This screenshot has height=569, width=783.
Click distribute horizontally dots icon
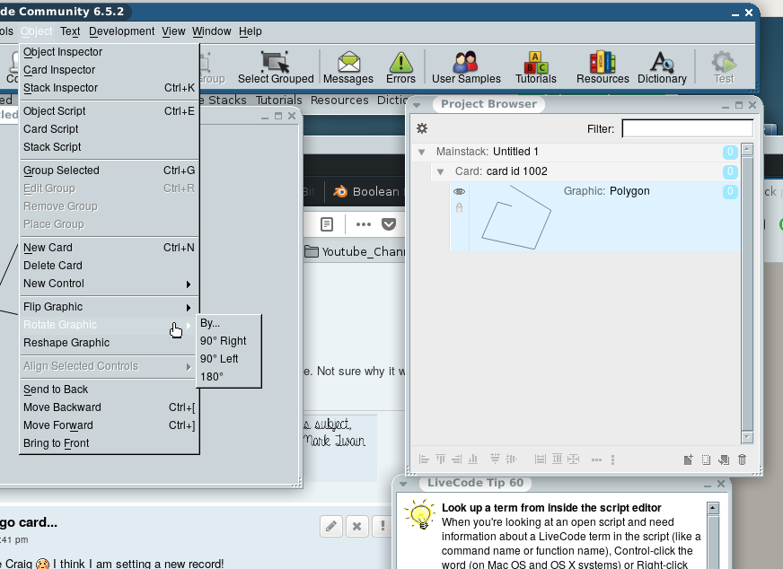click(596, 460)
